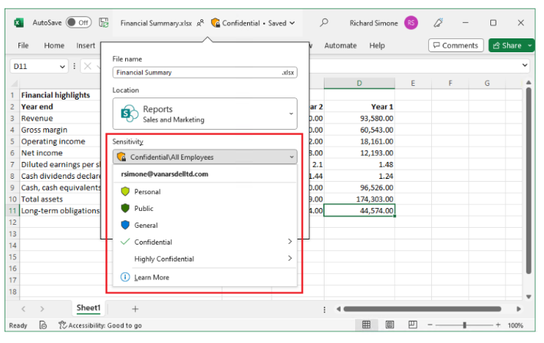544x343 pixels.
Task: Select column F header
Action: 450,83
